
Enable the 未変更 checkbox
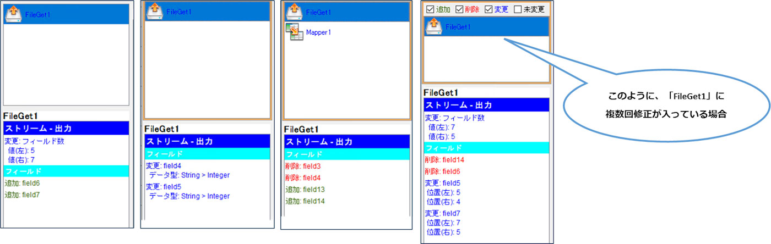[518, 9]
